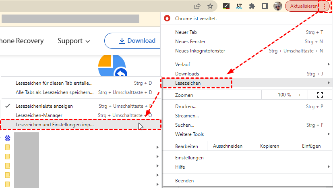This screenshot has height=188, width=333.
Task: Expand the Weitere Tools submenu
Action: [329, 134]
